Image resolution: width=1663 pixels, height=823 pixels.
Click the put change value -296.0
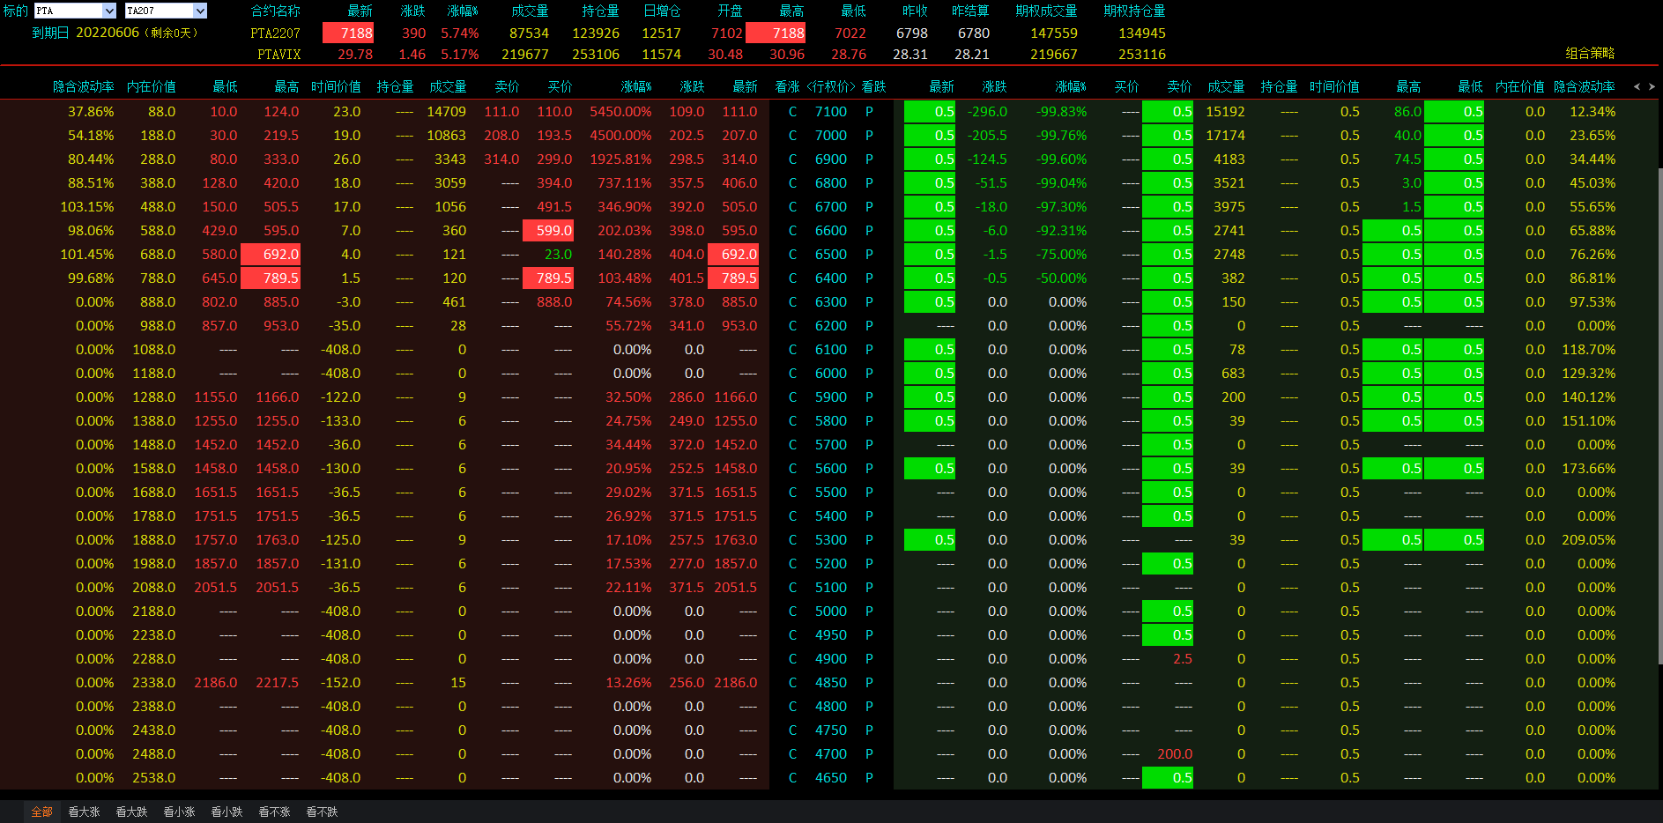coord(987,112)
